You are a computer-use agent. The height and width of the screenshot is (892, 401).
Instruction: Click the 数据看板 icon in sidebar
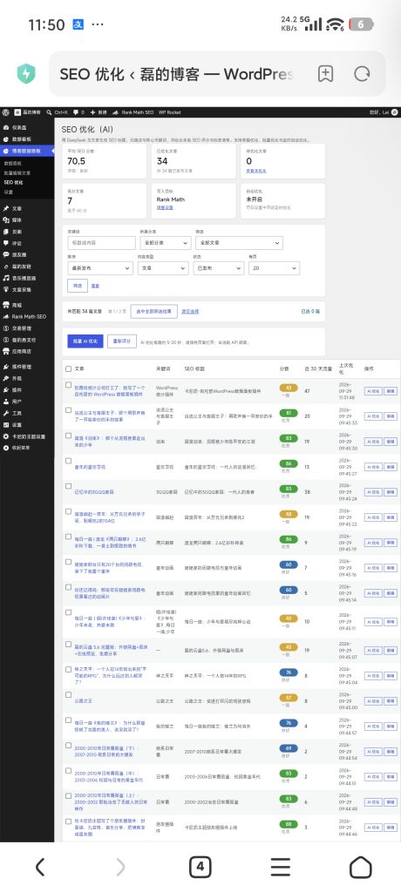[x=6, y=139]
